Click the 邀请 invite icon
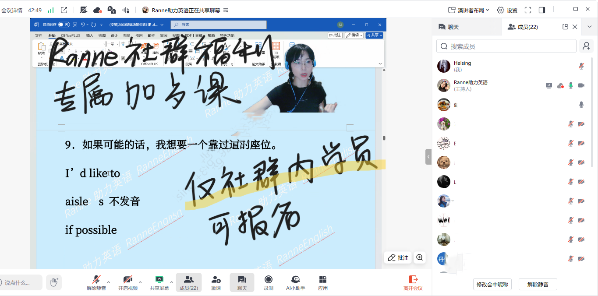Viewport: 598px width, 296px height. 216,282
